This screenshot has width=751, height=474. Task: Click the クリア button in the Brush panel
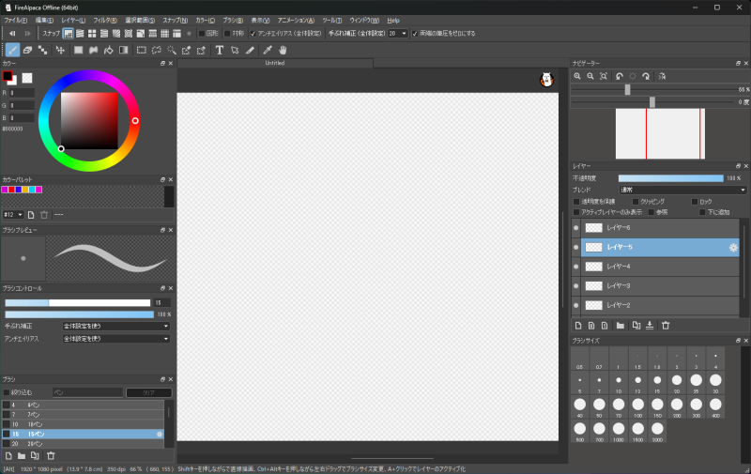click(x=149, y=392)
